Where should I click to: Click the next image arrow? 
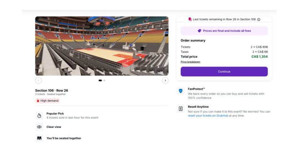165,80
